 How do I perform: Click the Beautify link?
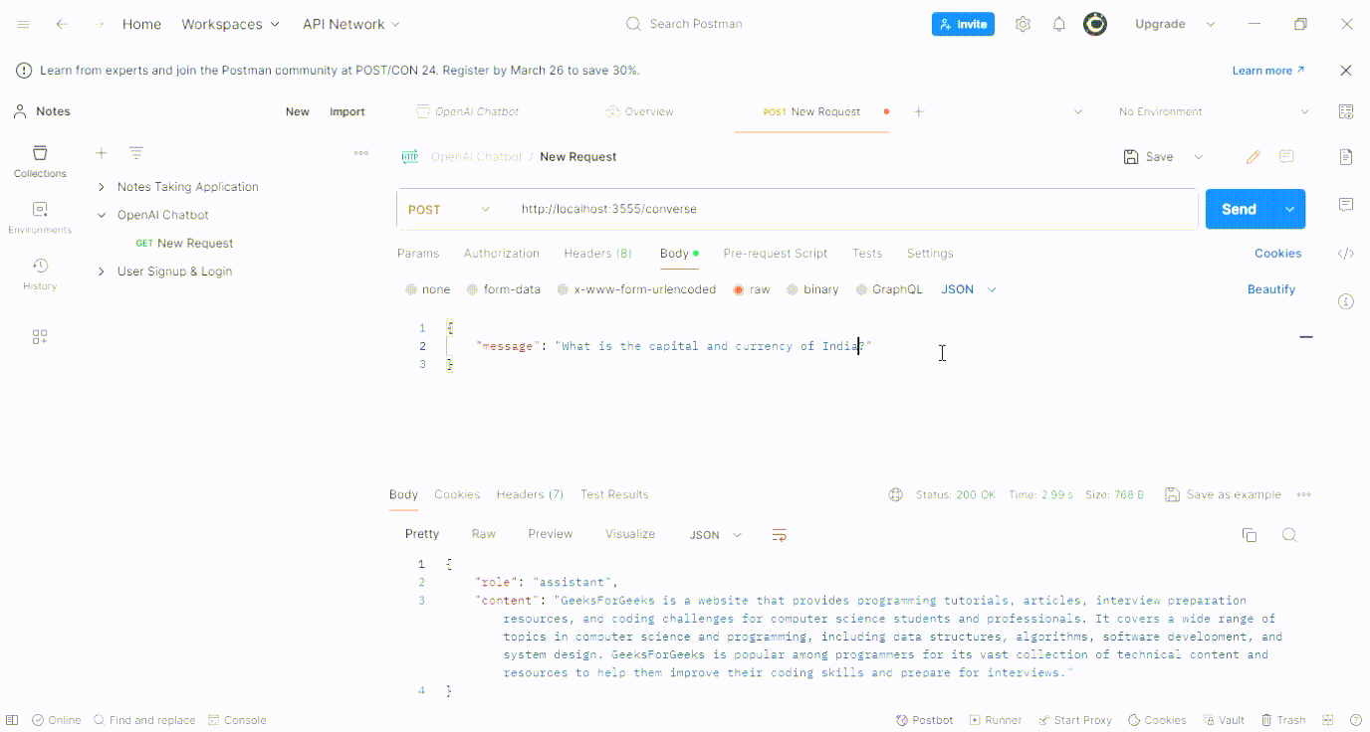pos(1271,289)
